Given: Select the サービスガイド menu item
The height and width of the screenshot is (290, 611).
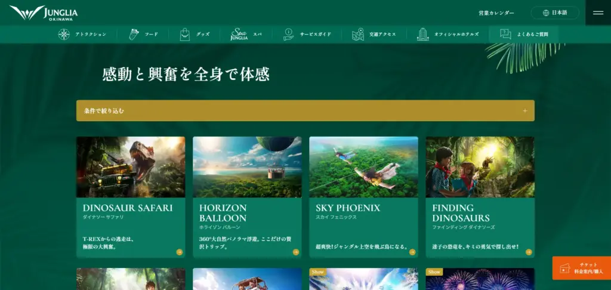Looking at the screenshot, I should (x=315, y=34).
